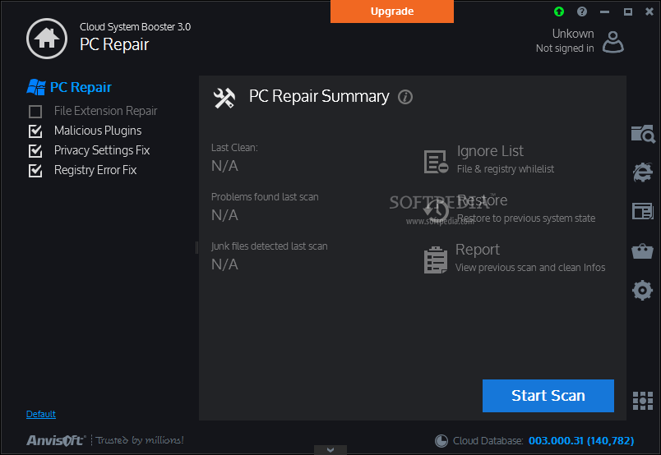The image size is (661, 455).
Task: Click the Default link
Action: [41, 414]
